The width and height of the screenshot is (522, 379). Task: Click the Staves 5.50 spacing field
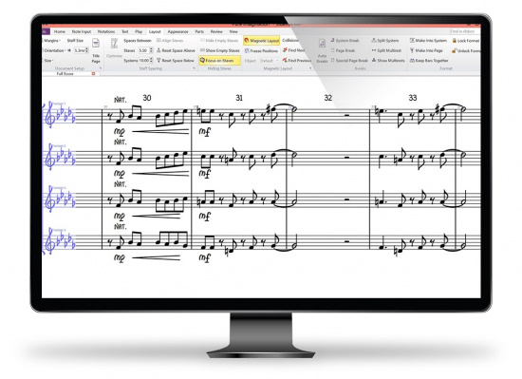pos(143,50)
